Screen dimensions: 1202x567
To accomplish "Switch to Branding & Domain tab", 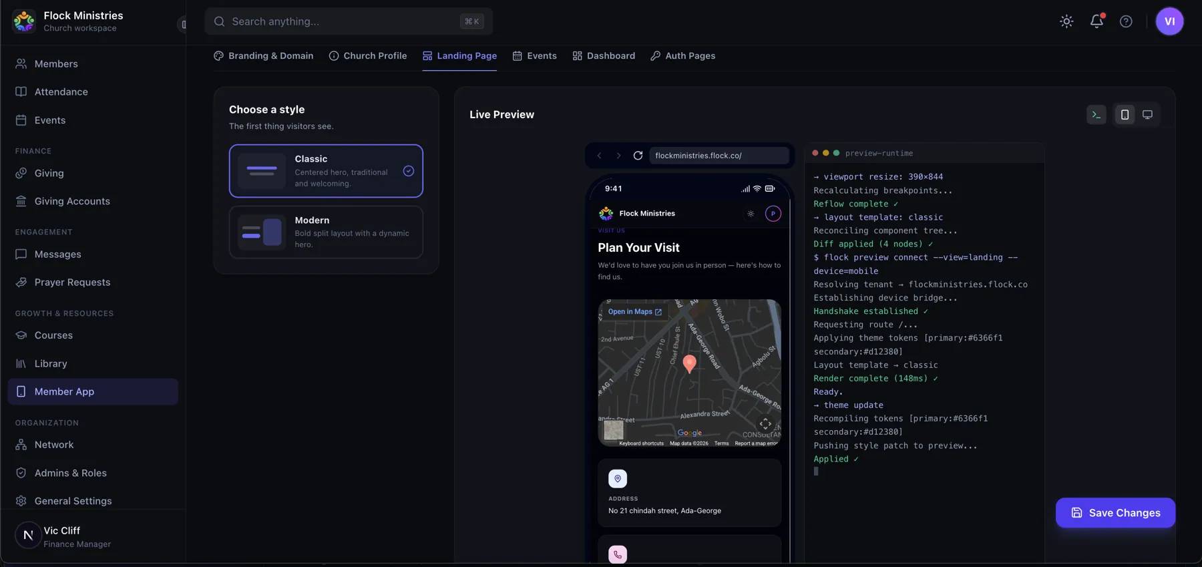I will click(263, 56).
